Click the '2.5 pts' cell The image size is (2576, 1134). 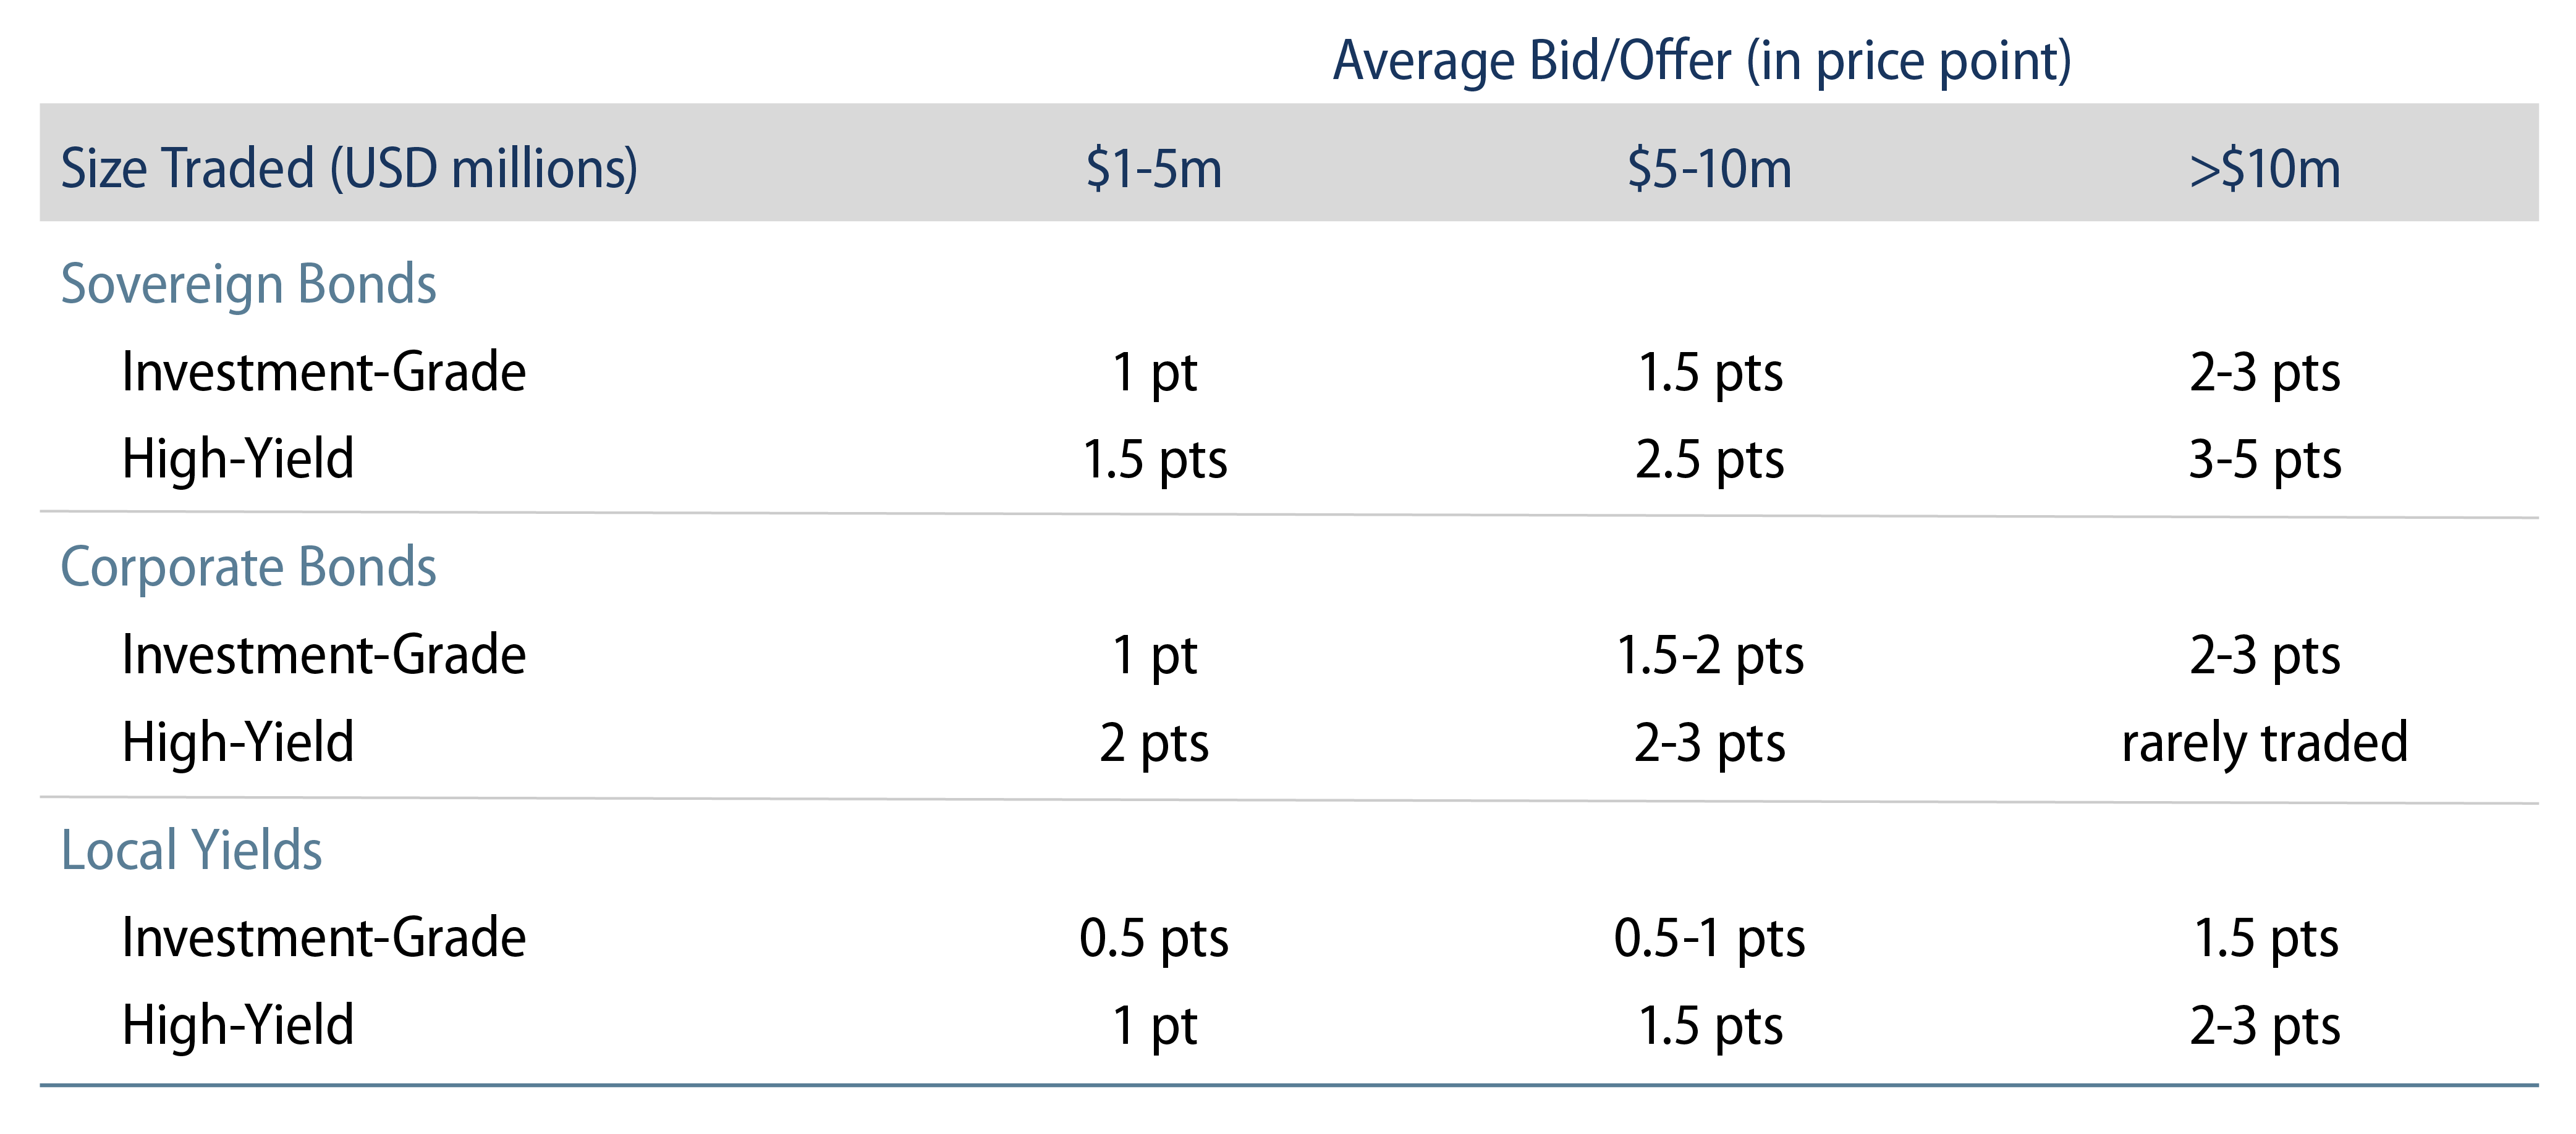(1709, 460)
